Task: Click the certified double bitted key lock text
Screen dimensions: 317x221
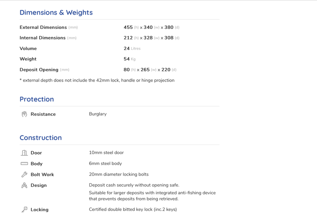Action: tap(133, 209)
